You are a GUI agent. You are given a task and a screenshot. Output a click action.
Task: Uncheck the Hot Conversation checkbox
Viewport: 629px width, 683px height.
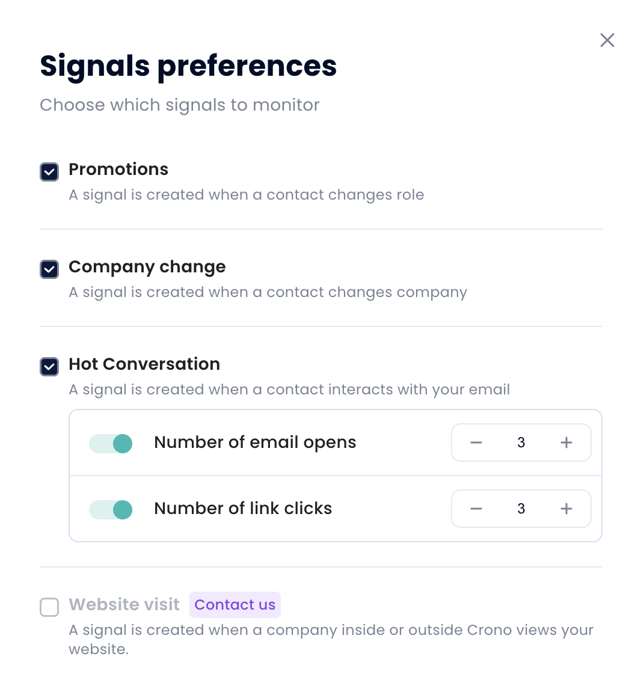click(49, 366)
